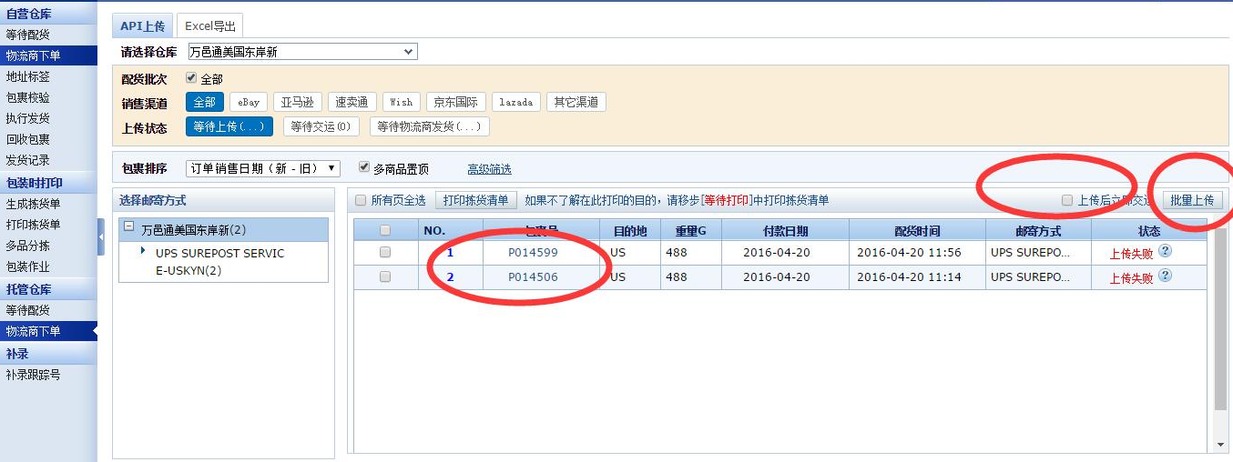
Task: Select the 等待交运(0) upload status filter
Action: pos(321,127)
